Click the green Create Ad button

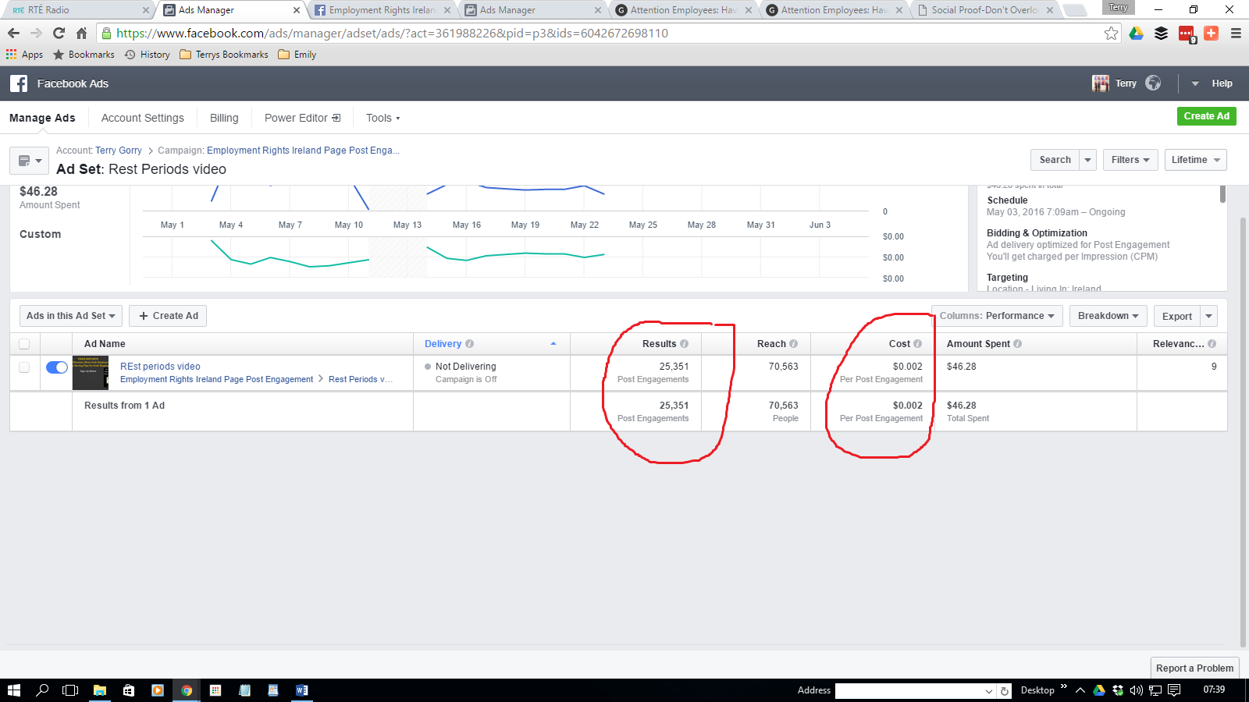click(1206, 116)
